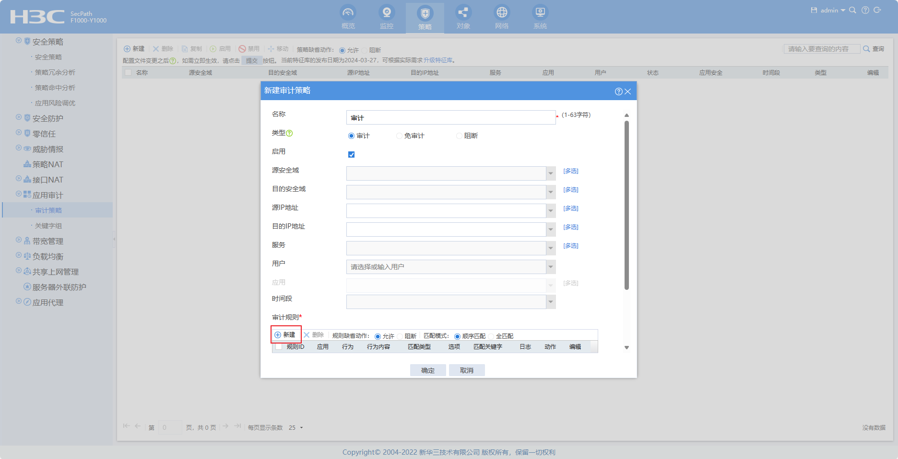The width and height of the screenshot is (898, 459).
Task: Open the 源IP地址 dropdown
Action: coord(551,211)
